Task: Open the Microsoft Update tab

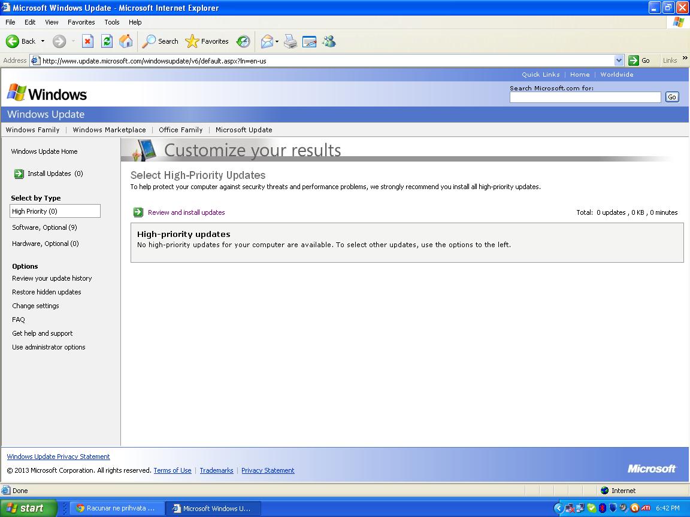Action: (x=244, y=130)
